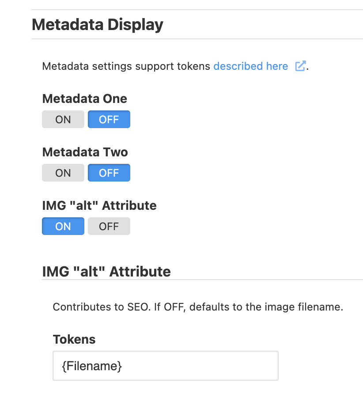Turn Metadata One ON
This screenshot has width=363, height=394.
click(63, 119)
